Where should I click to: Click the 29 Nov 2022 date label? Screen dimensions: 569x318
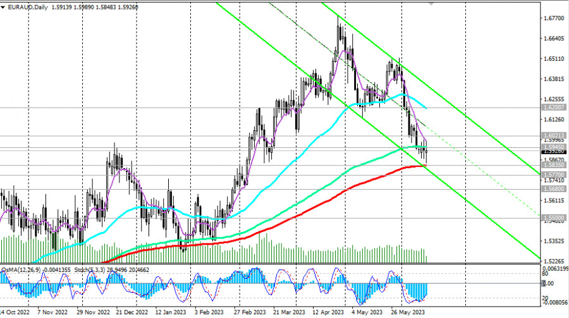94,312
